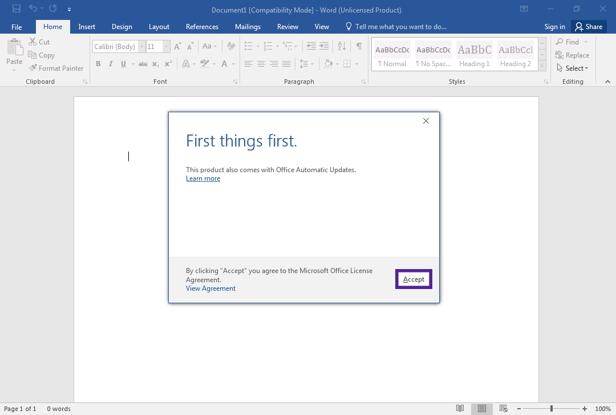This screenshot has height=415, width=616.
Task: Switch to Read Mode view in status bar
Action: coord(460,409)
